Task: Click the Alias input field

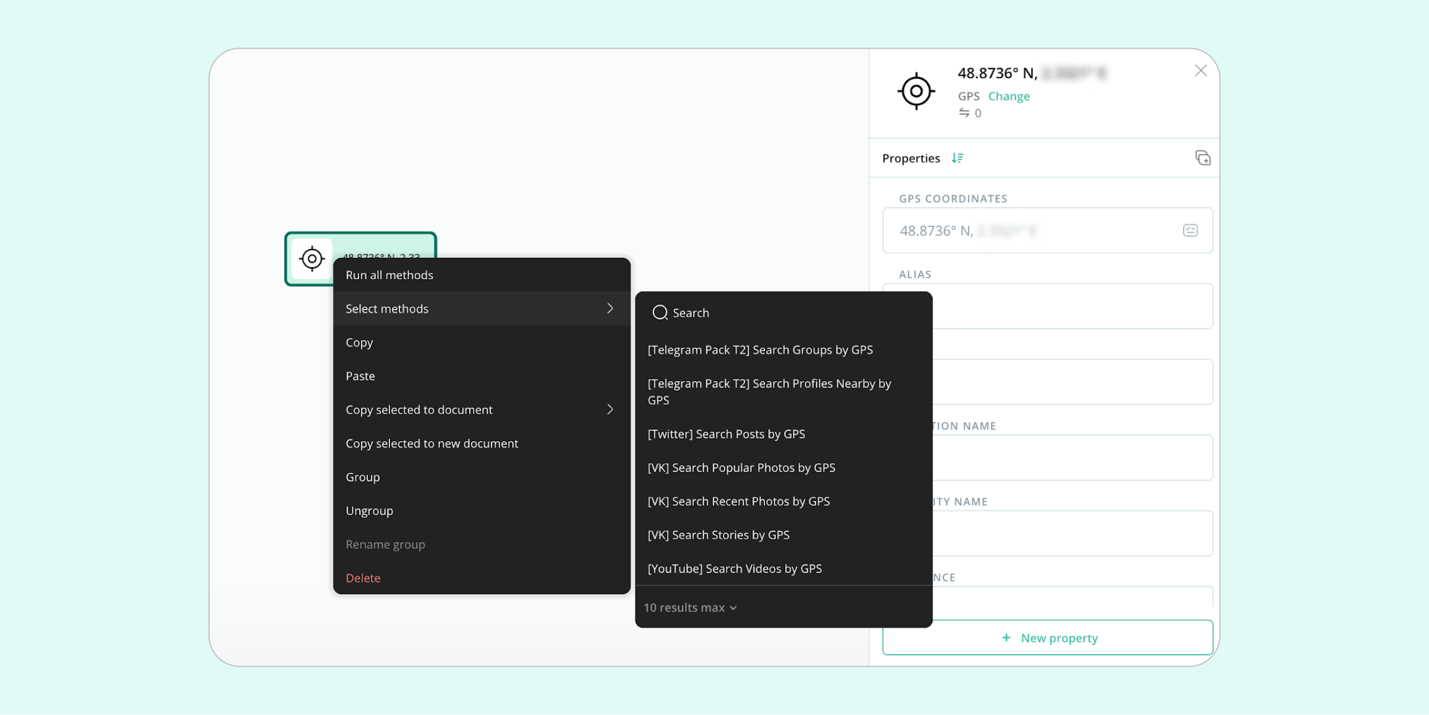Action: [1072, 306]
